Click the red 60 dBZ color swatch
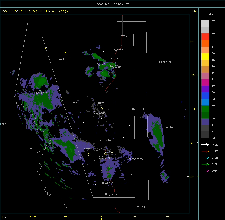Viewport: 225px width, 220px height. (x=205, y=37)
